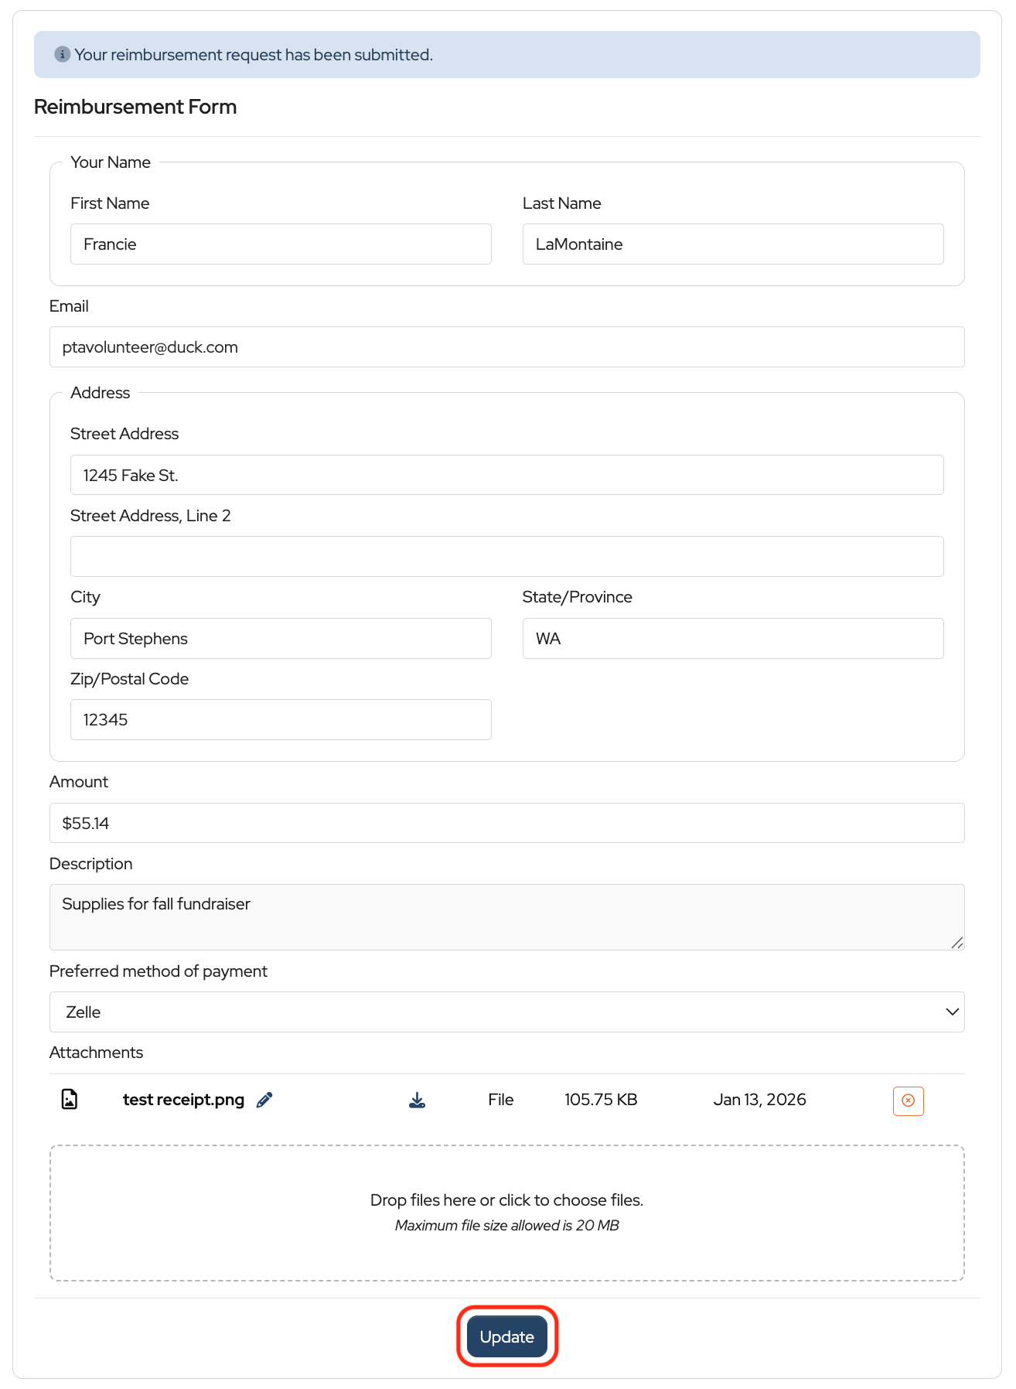1016x1389 pixels.
Task: Select the State/Province field
Action: pos(732,639)
